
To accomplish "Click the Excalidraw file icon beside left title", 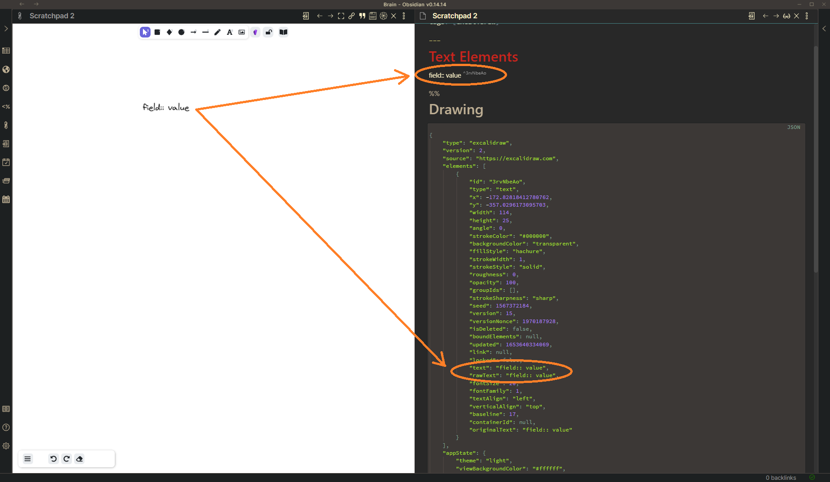I will point(20,16).
